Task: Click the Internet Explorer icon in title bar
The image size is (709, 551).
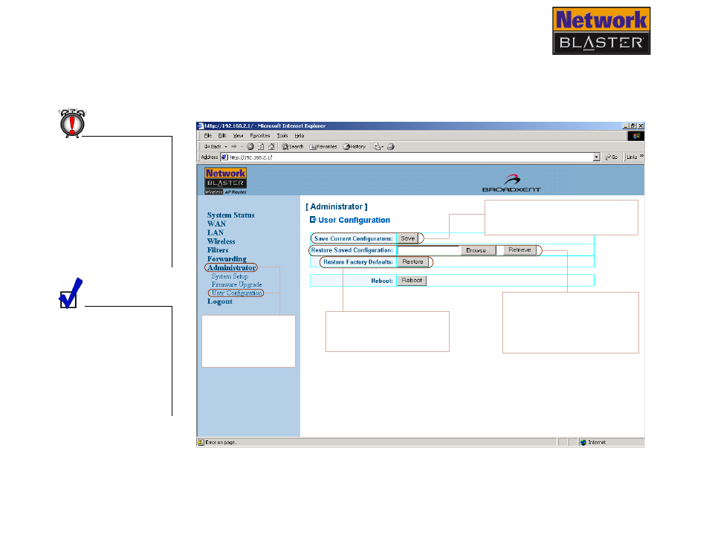Action: [x=201, y=126]
